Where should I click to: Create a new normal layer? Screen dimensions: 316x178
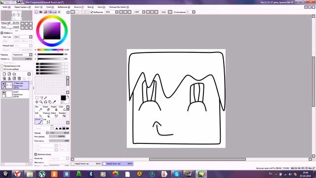pos(4,74)
